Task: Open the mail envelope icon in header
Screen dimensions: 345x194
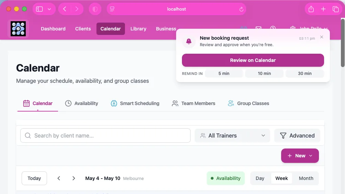Action: click(x=258, y=28)
